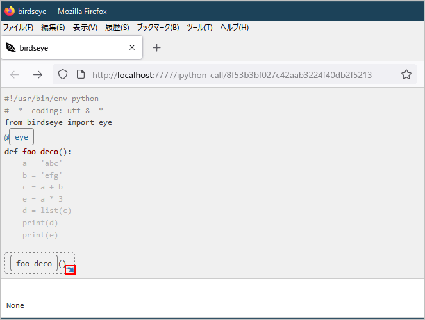Click the Firefox logo in title bar
The width and height of the screenshot is (425, 320).
[x=10, y=11]
